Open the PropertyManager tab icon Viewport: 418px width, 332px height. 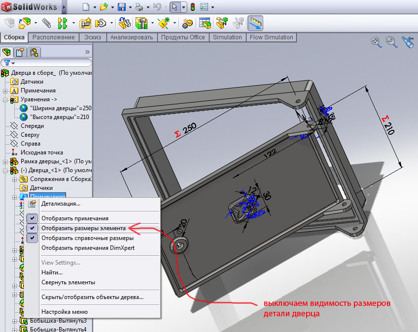20,52
